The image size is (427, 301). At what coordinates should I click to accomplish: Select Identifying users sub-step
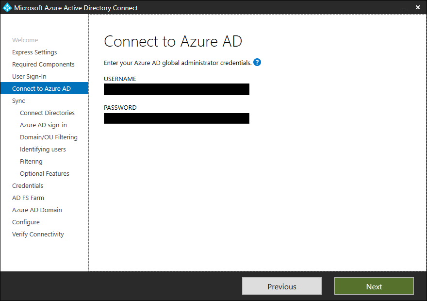tap(43, 149)
